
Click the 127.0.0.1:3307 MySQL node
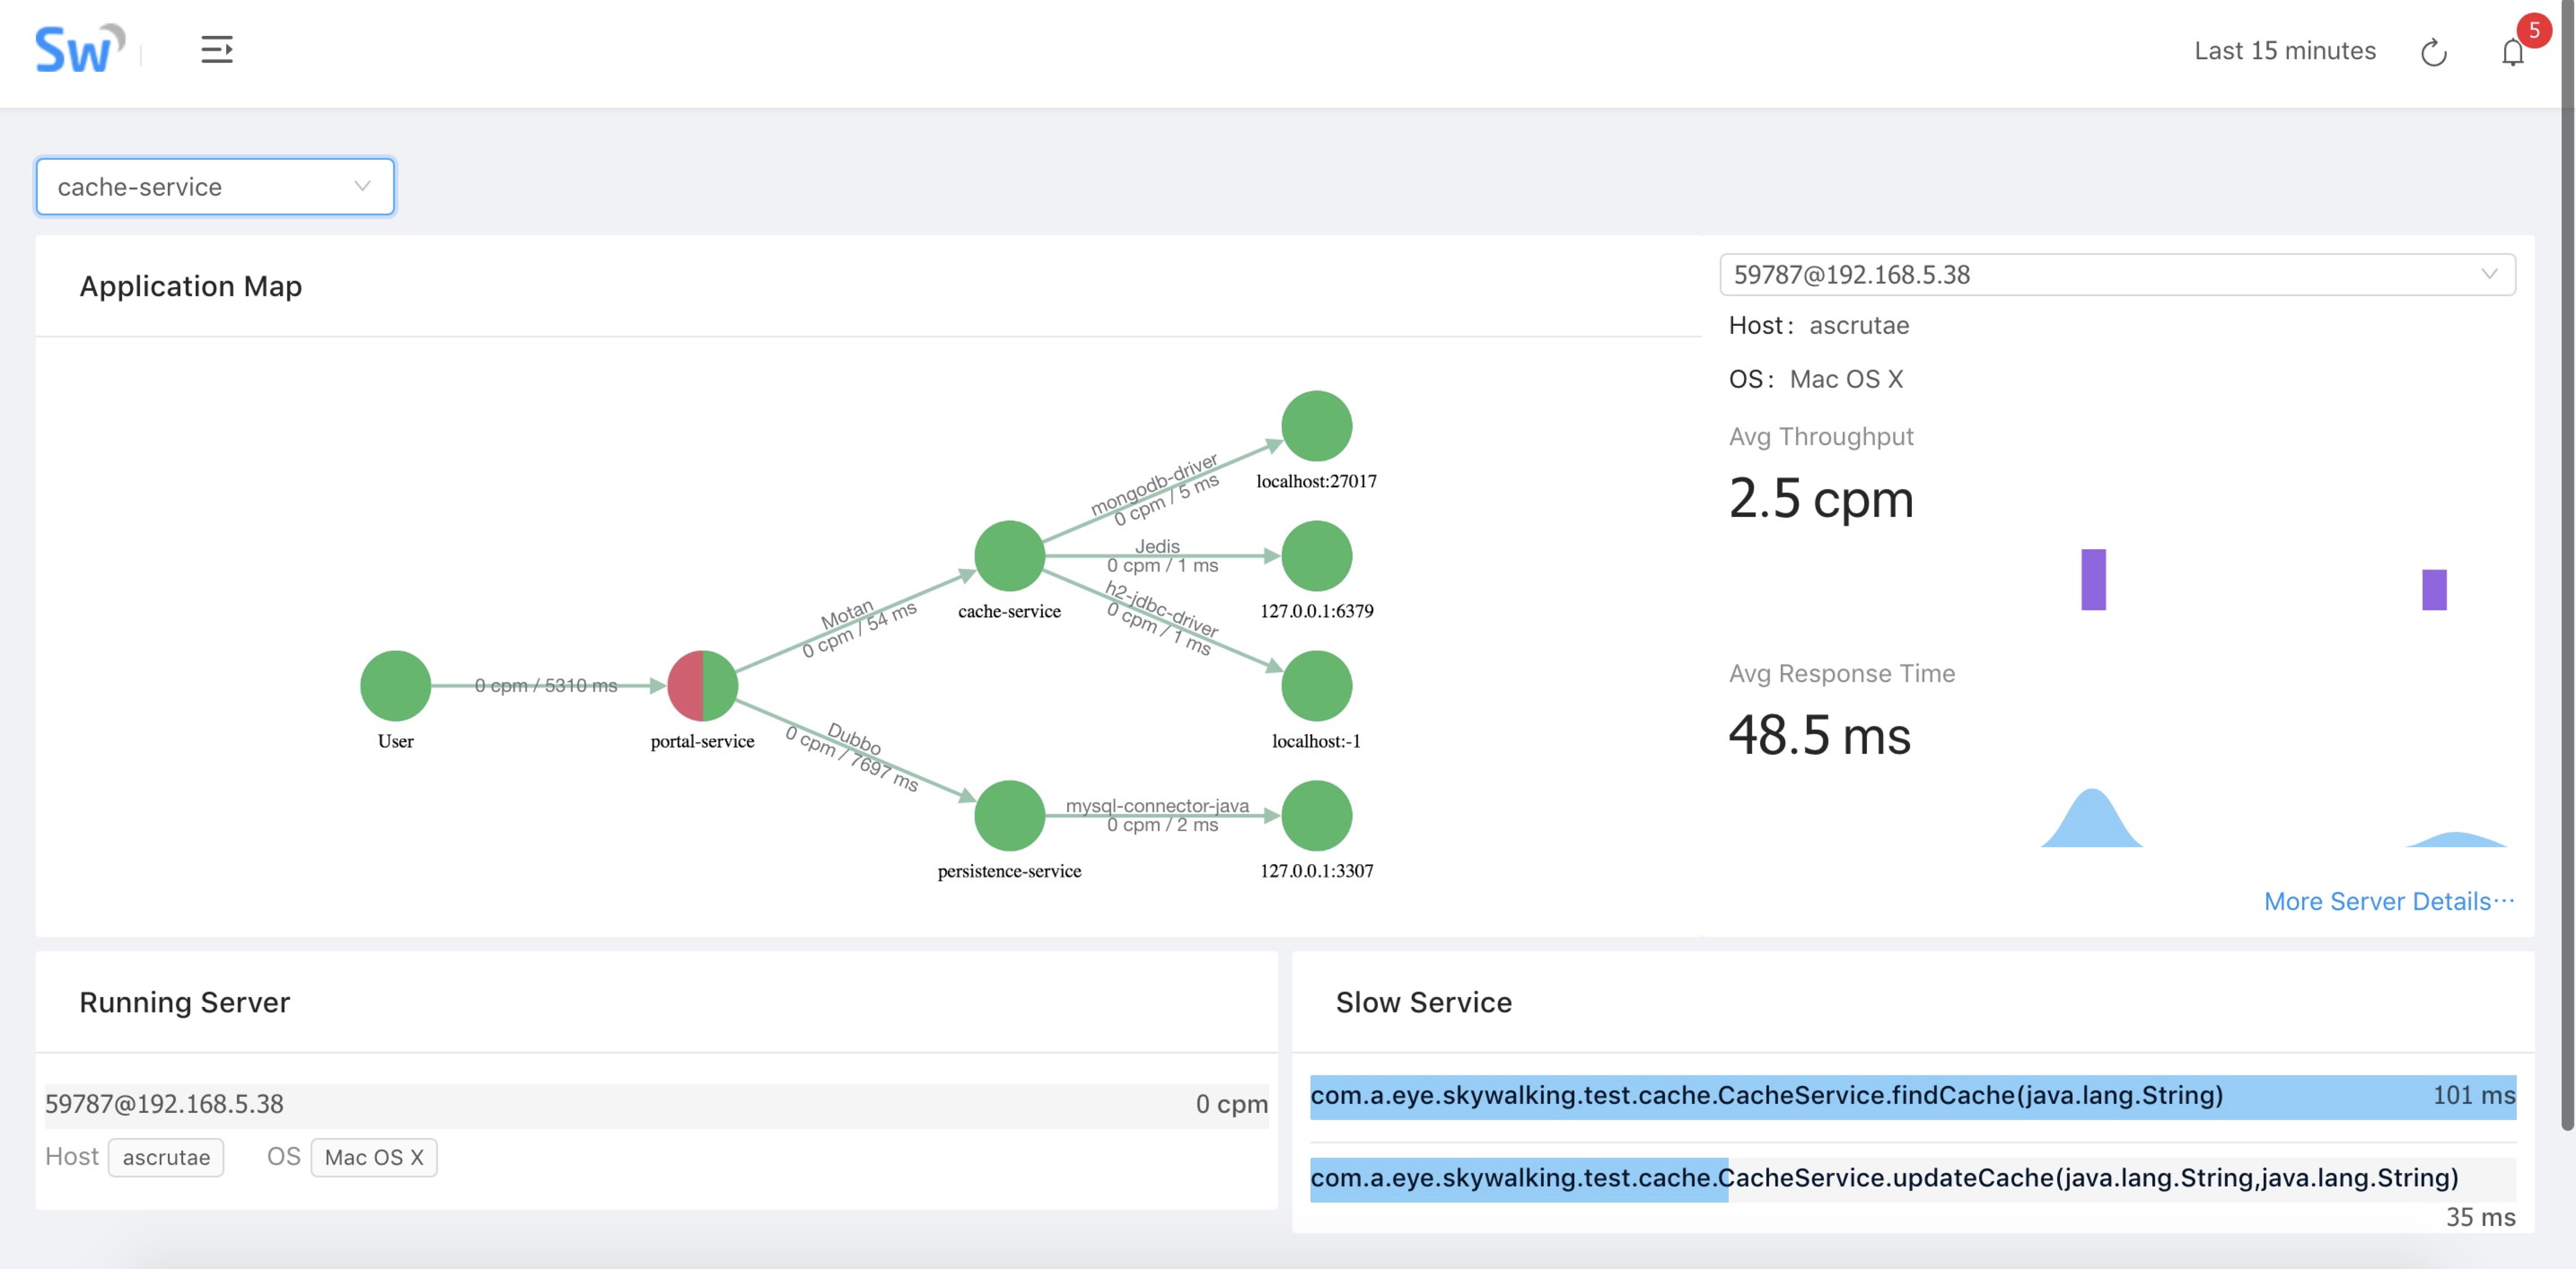coord(1316,815)
